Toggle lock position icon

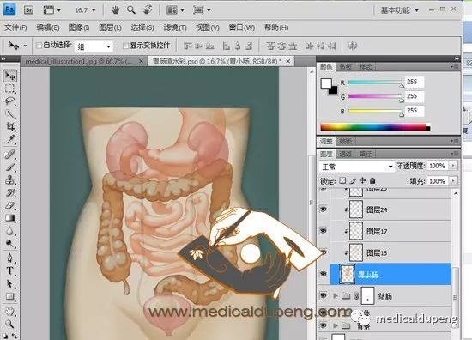click(x=363, y=180)
